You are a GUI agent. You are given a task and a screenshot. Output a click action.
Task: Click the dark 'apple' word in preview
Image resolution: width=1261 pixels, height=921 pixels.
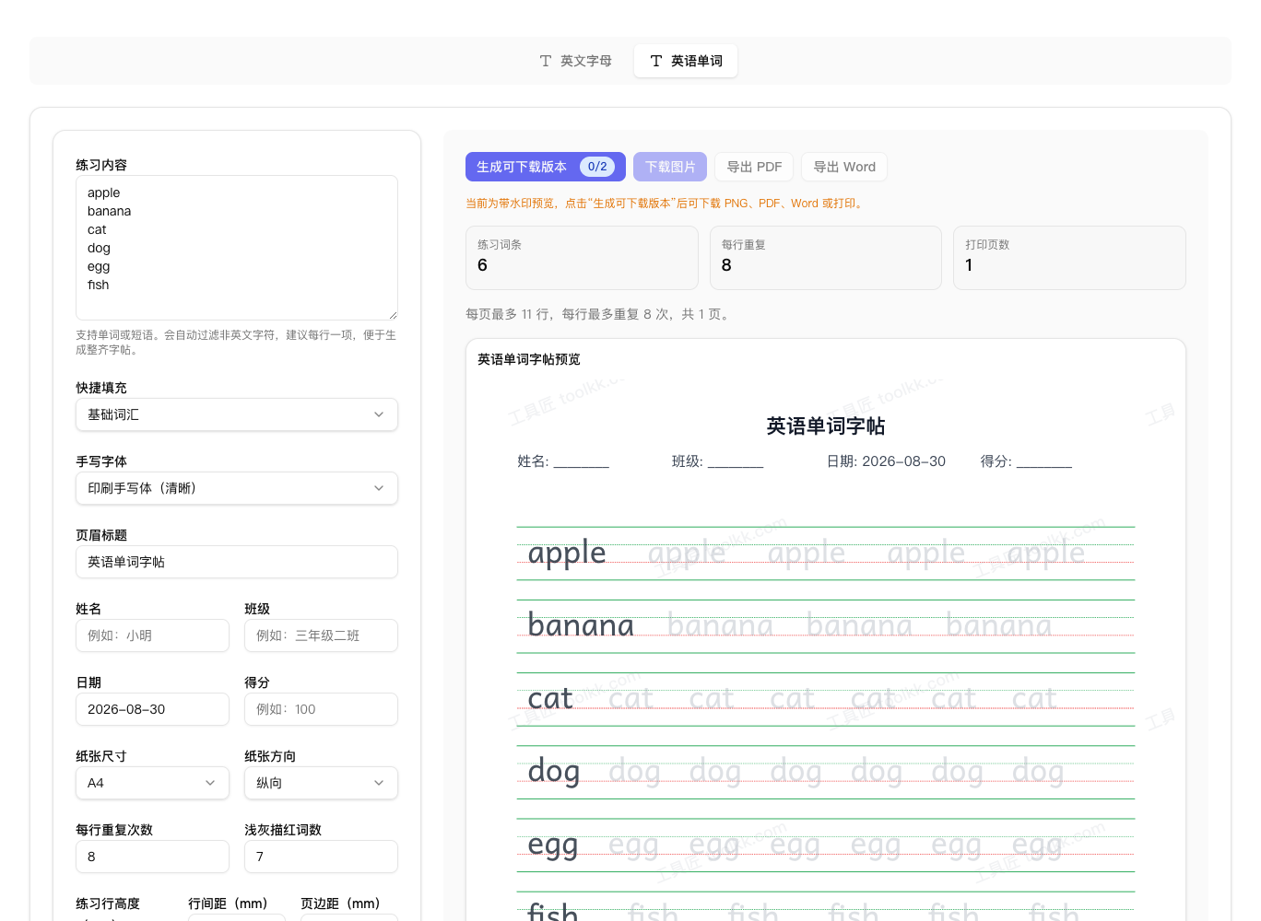coord(567,554)
